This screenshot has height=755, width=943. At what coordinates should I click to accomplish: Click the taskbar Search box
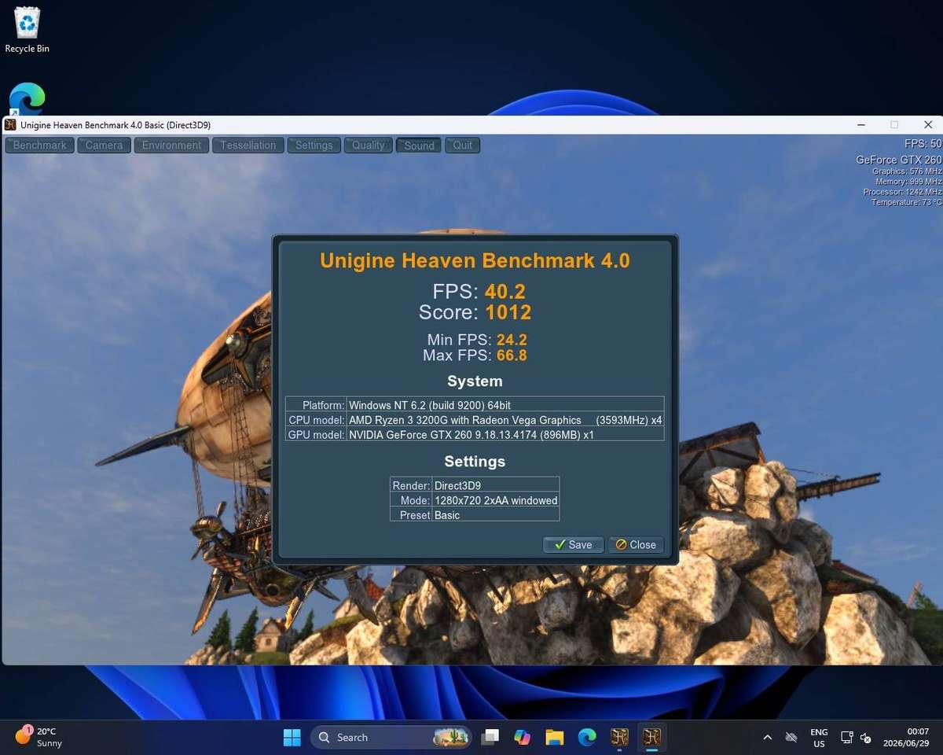[393, 737]
